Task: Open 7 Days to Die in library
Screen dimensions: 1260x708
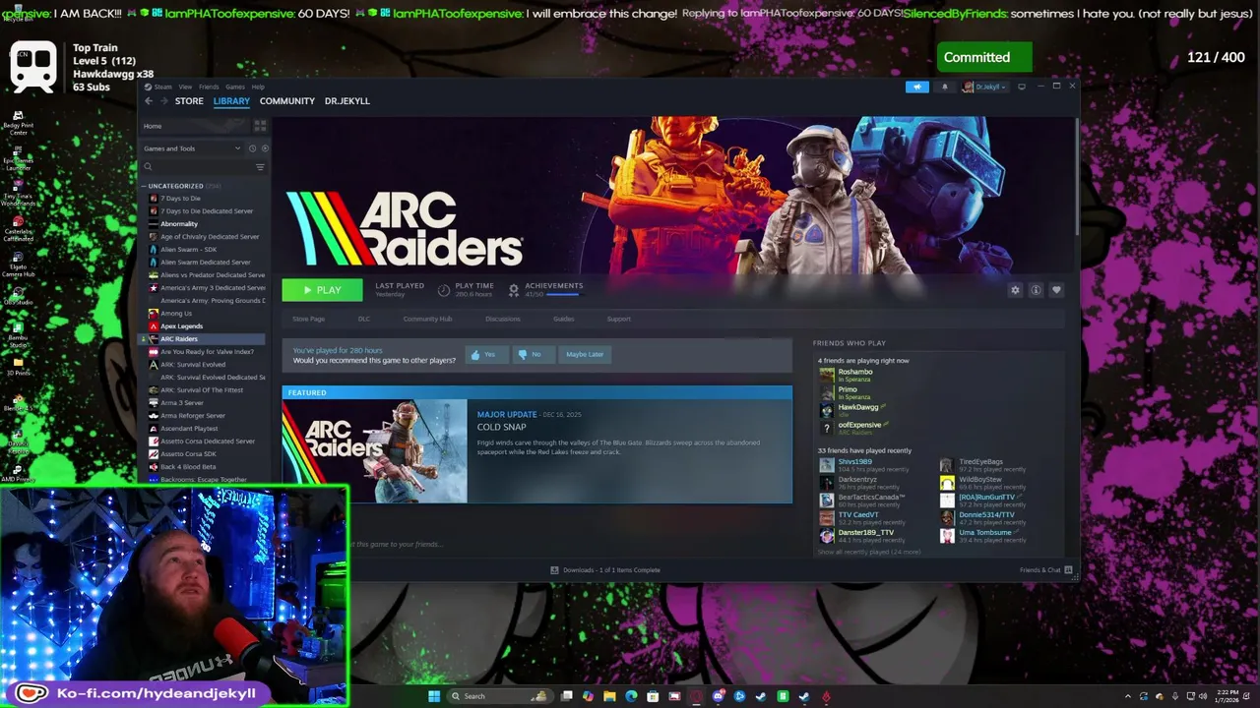Action: (180, 199)
